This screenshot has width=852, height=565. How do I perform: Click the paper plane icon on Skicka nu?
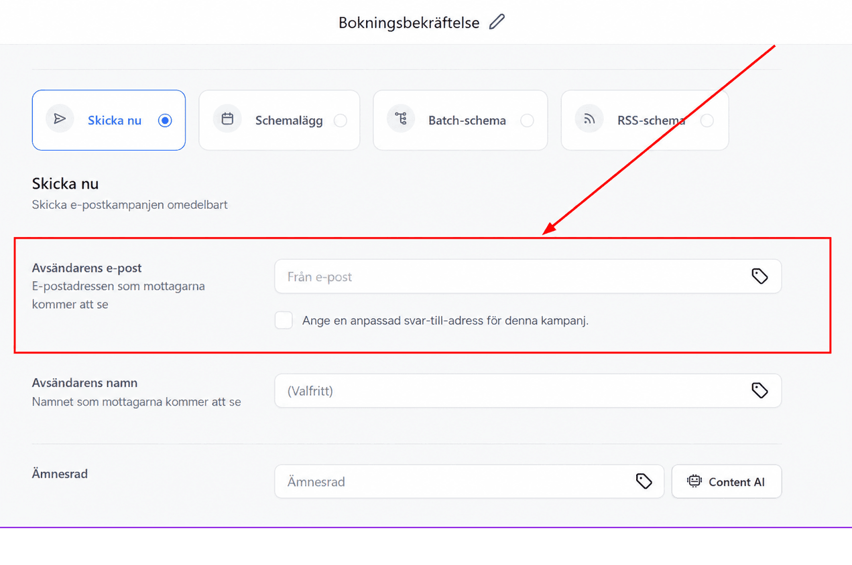[x=60, y=119]
